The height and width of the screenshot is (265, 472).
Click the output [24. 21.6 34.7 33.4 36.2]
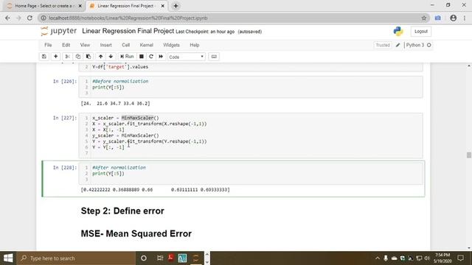[115, 103]
